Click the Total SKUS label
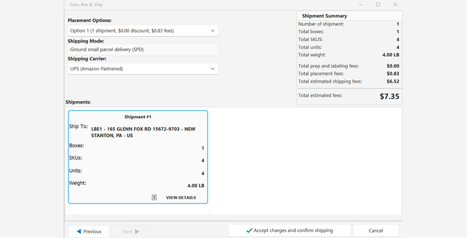The height and width of the screenshot is (238, 467). [310, 39]
